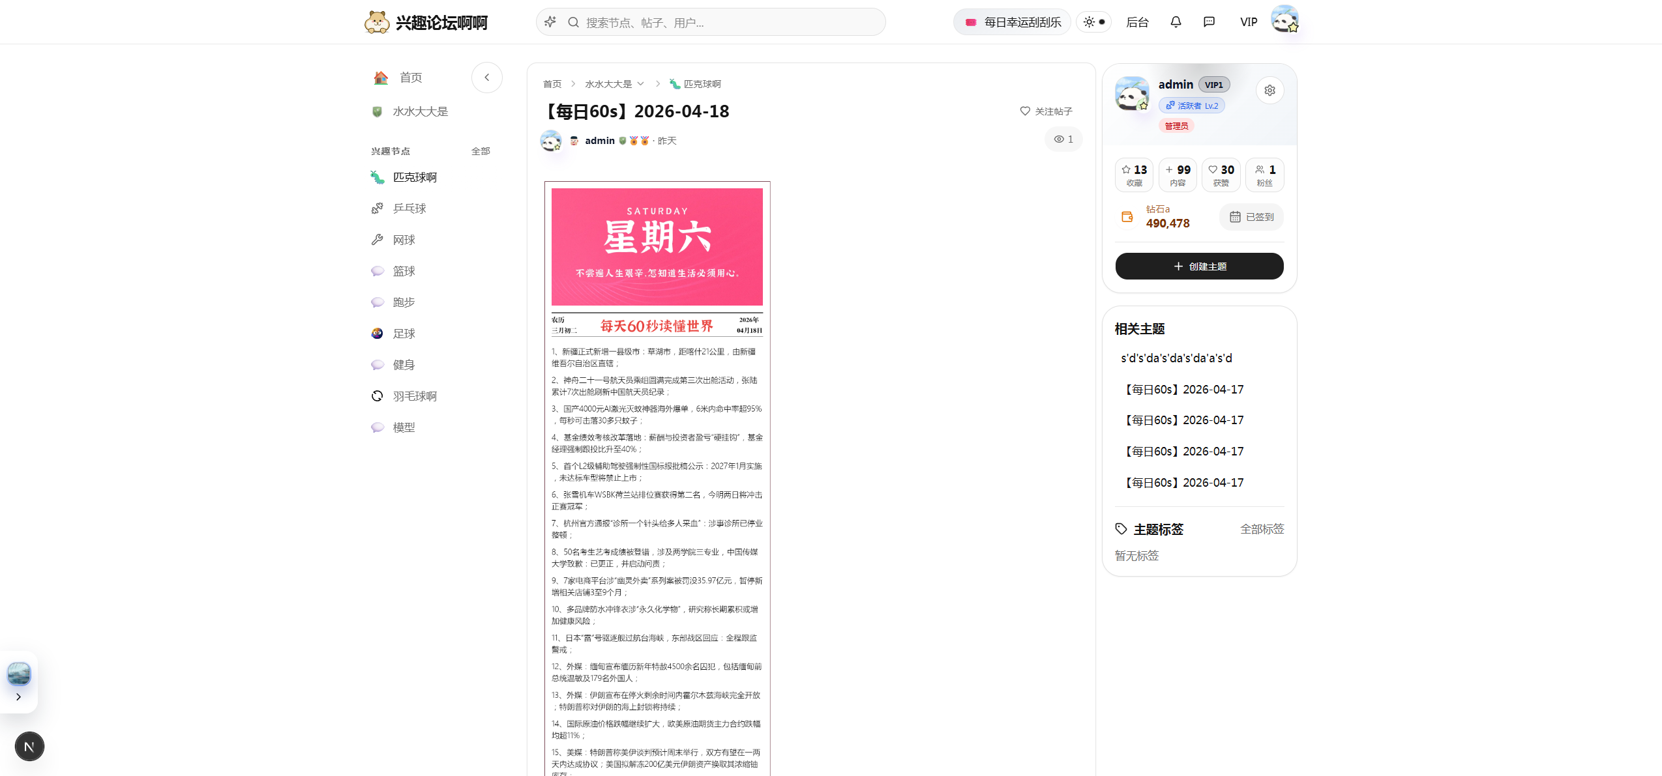The width and height of the screenshot is (1662, 776).
Task: Open the 后台 admin backend link
Action: tap(1137, 22)
